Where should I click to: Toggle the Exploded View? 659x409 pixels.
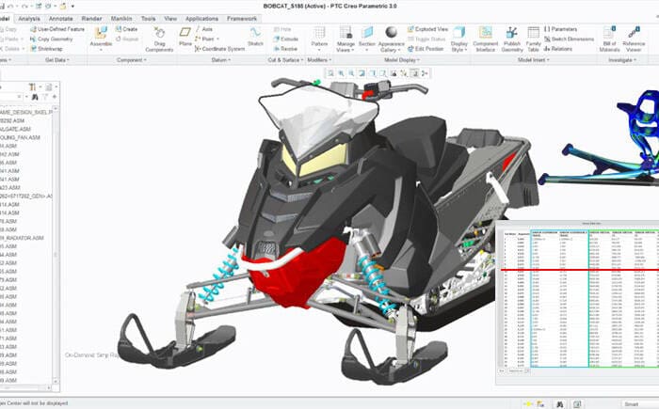(x=427, y=29)
